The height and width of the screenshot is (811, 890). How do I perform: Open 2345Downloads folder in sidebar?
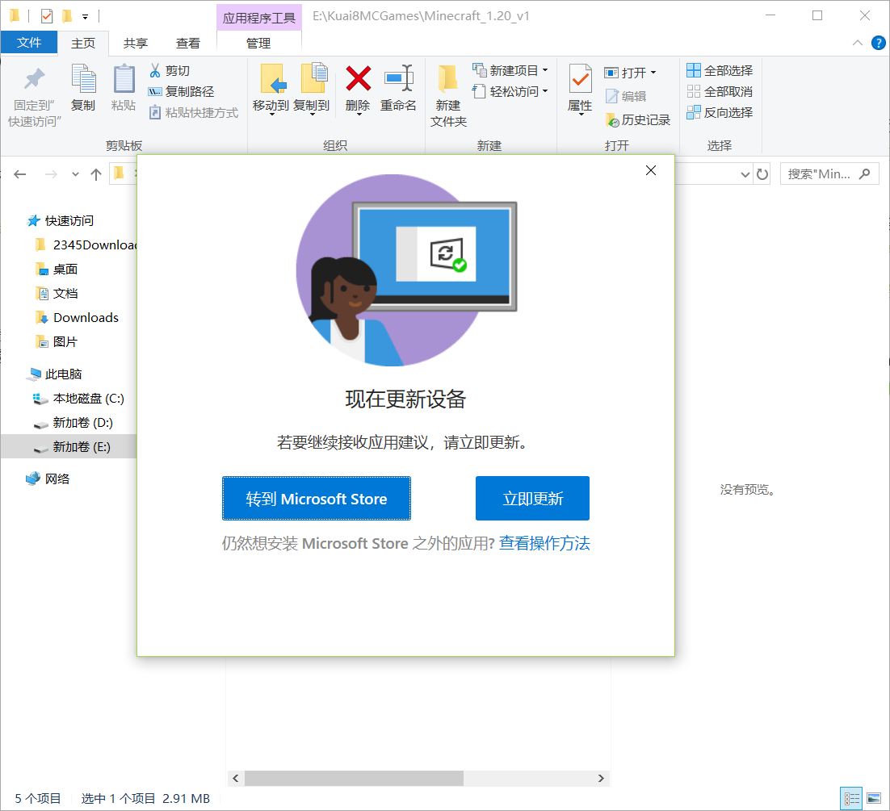[x=86, y=245]
